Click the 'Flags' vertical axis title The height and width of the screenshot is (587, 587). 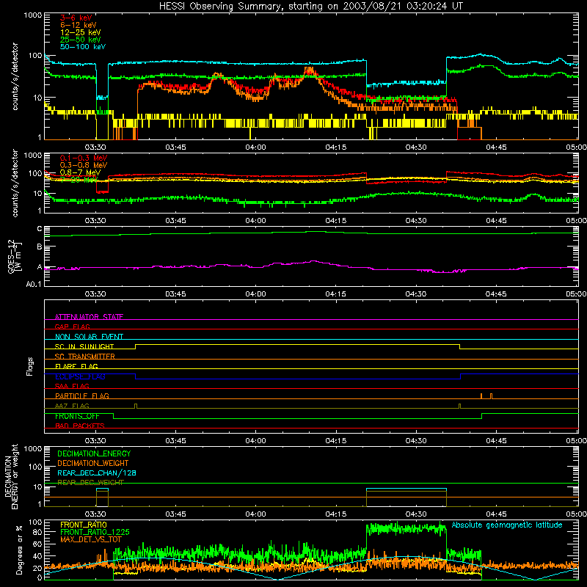[30, 366]
